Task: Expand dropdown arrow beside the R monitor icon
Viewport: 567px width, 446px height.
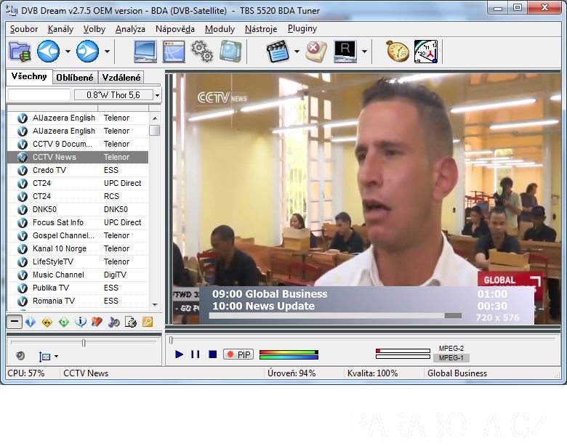Action: pyautogui.click(x=364, y=52)
